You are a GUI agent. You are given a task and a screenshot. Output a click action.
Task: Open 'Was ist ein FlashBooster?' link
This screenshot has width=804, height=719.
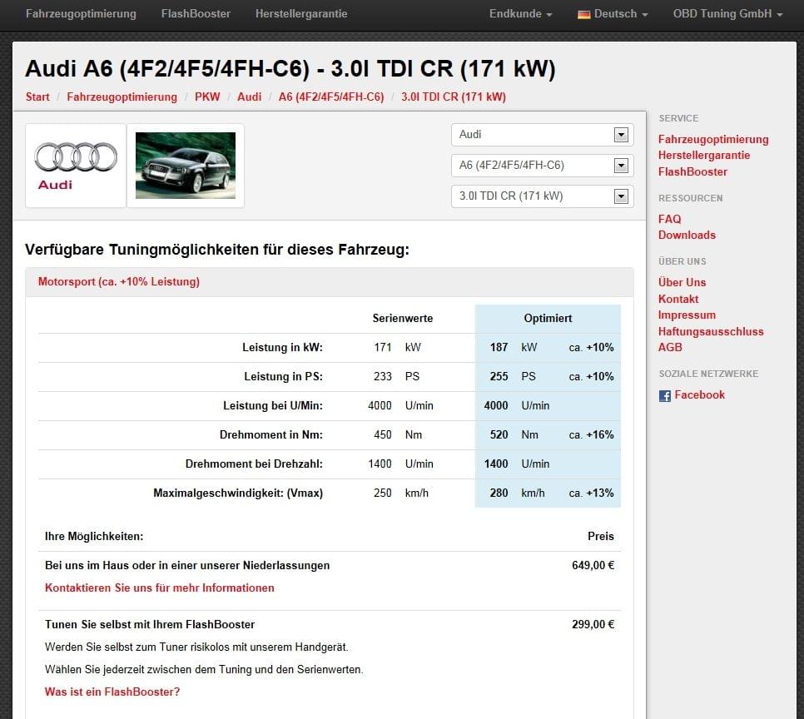pos(112,692)
